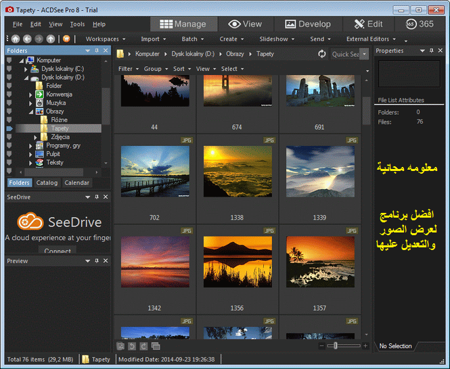Click the address bar folder icon
450x369 pixels.
tap(120, 53)
